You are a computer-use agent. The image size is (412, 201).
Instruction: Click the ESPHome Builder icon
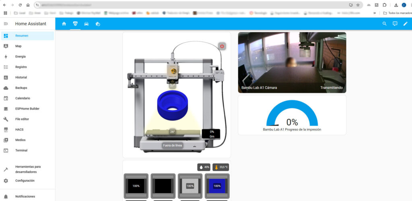[x=6, y=109]
